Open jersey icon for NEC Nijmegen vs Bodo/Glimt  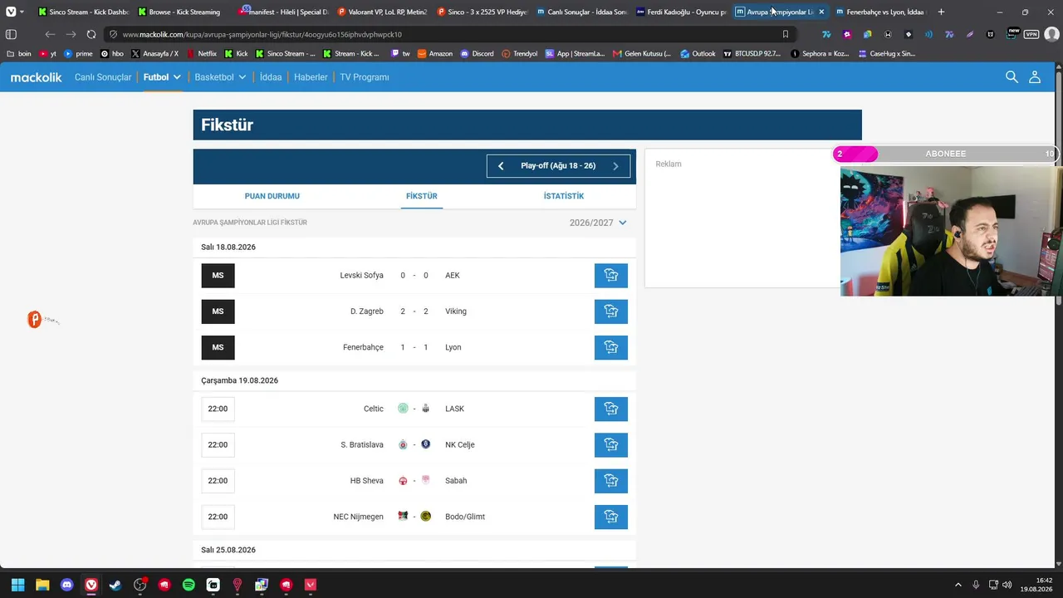click(x=611, y=517)
